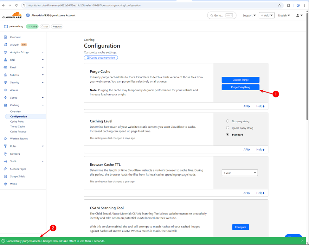Select Configuration under Caching
This screenshot has height=245, width=309.
pos(26,117)
